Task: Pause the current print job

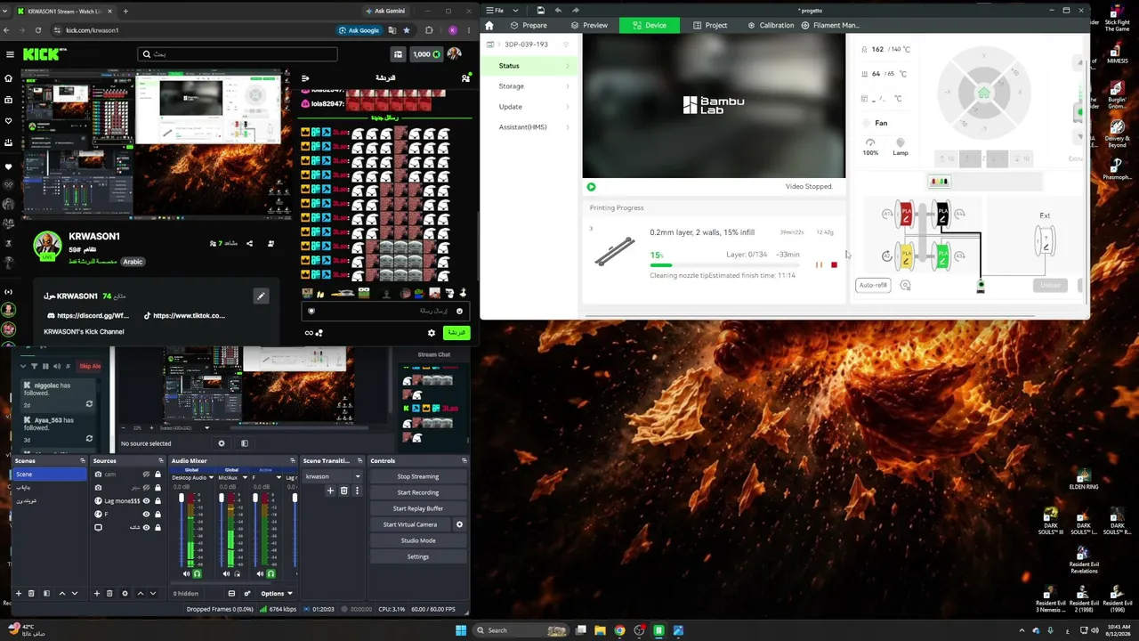Action: 819,264
